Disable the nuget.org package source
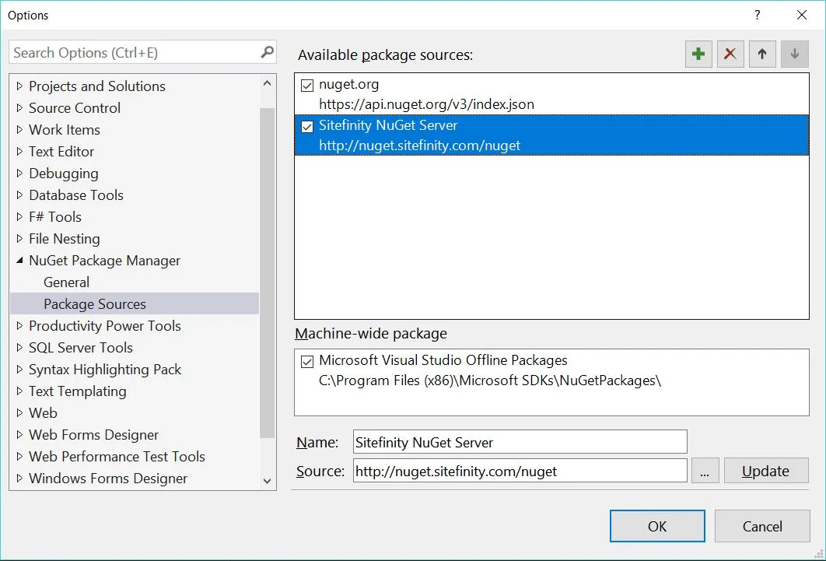This screenshot has height=561, width=826. tap(307, 86)
